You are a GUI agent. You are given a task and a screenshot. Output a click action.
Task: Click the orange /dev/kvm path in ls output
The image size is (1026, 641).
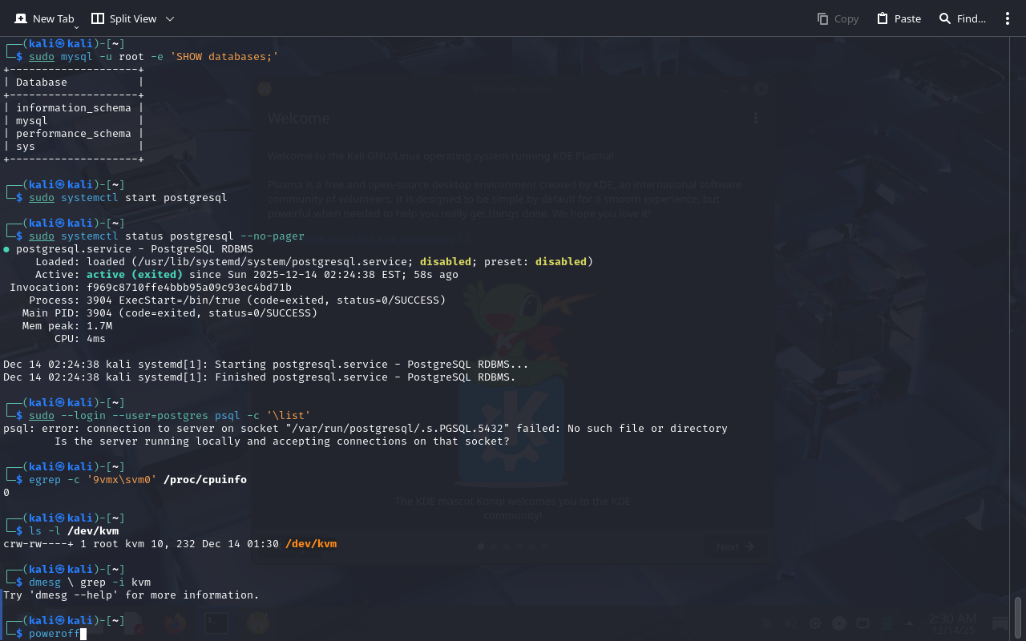(x=311, y=544)
